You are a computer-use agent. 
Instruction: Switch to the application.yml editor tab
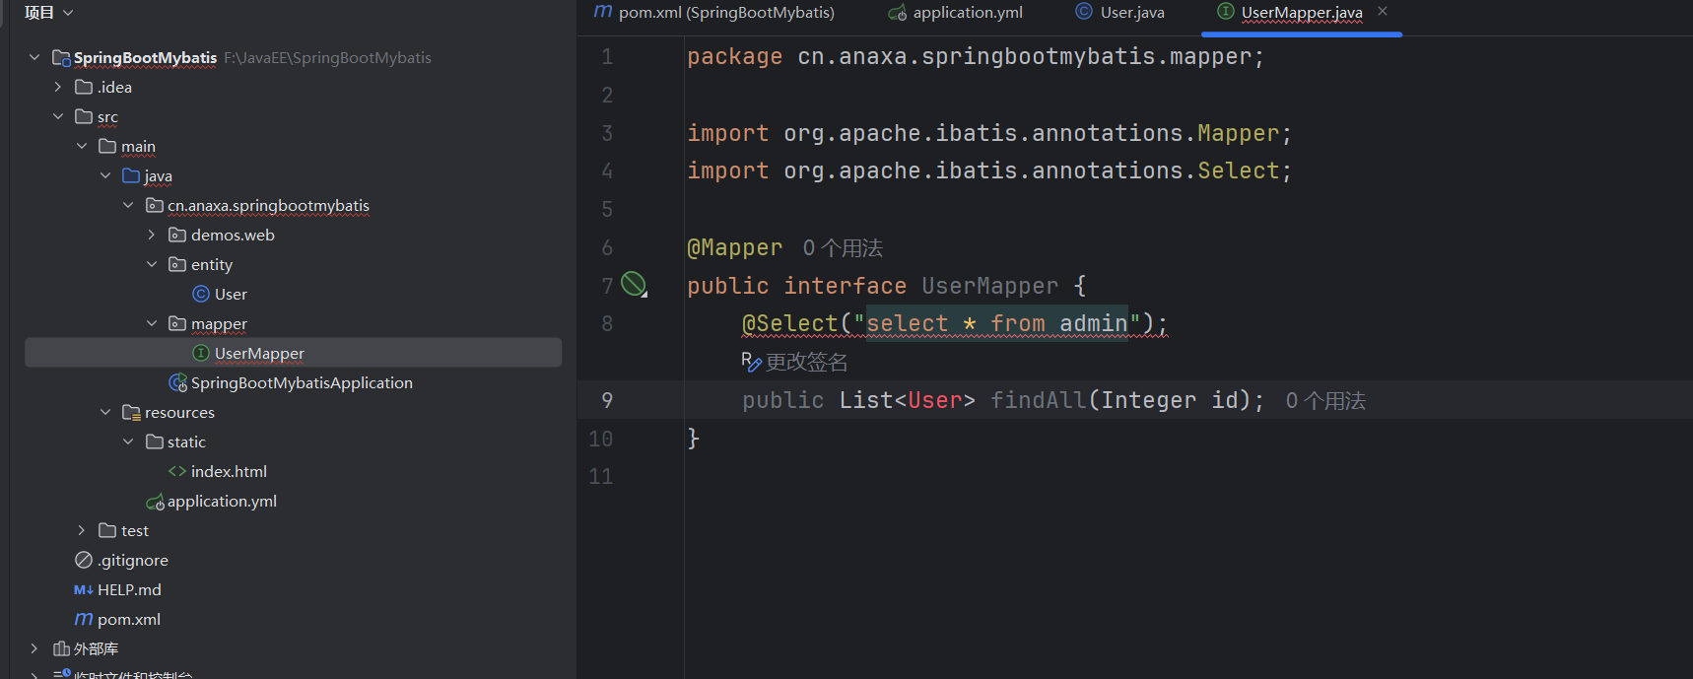(x=956, y=13)
